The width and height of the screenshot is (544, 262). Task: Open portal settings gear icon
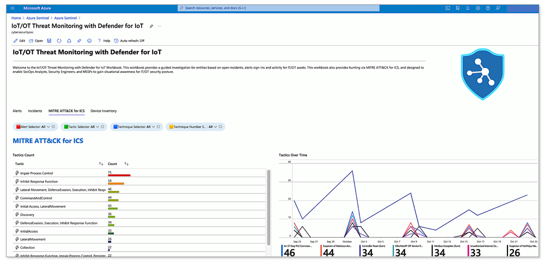pyautogui.click(x=478, y=8)
